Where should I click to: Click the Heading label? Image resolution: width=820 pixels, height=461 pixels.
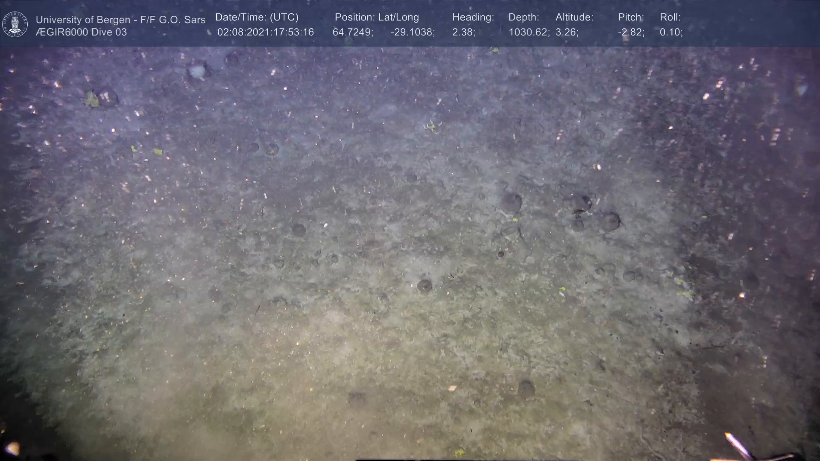pos(473,18)
